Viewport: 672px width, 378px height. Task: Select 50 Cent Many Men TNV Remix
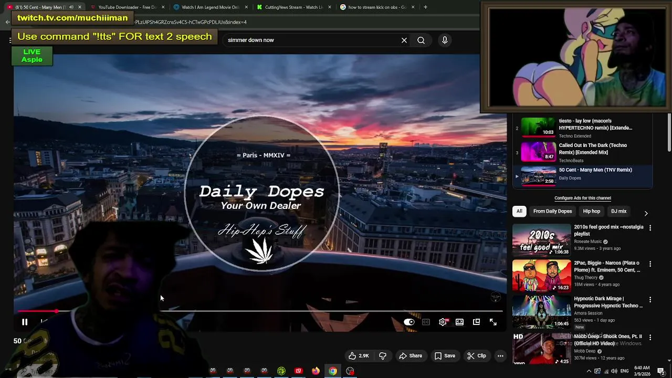click(x=583, y=176)
